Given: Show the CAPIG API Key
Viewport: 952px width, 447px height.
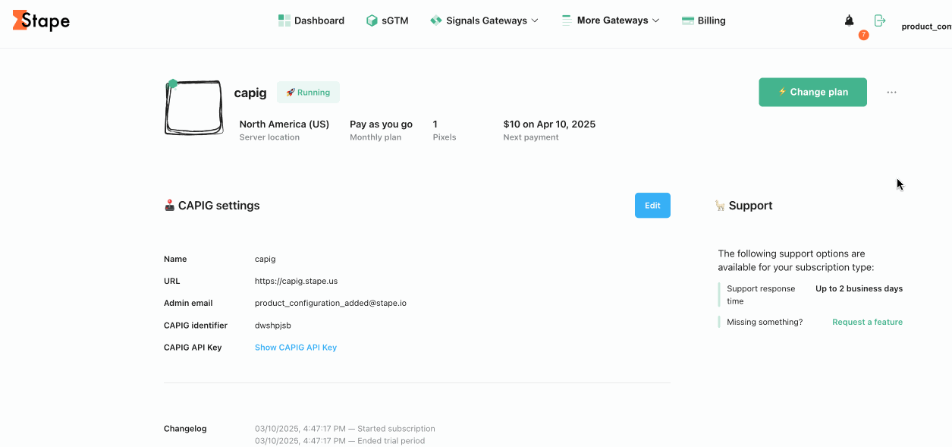Looking at the screenshot, I should point(296,348).
